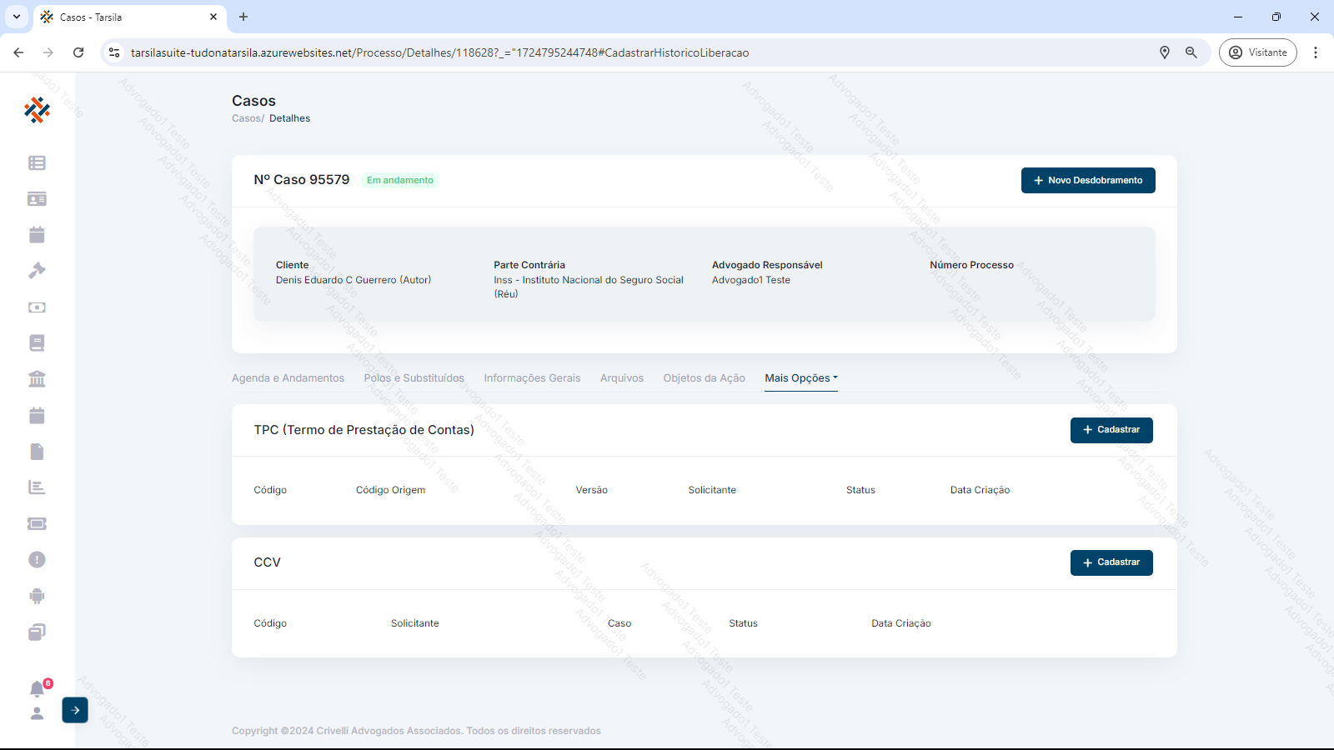
Task: Click the bar chart sidebar icon
Action: (x=37, y=487)
